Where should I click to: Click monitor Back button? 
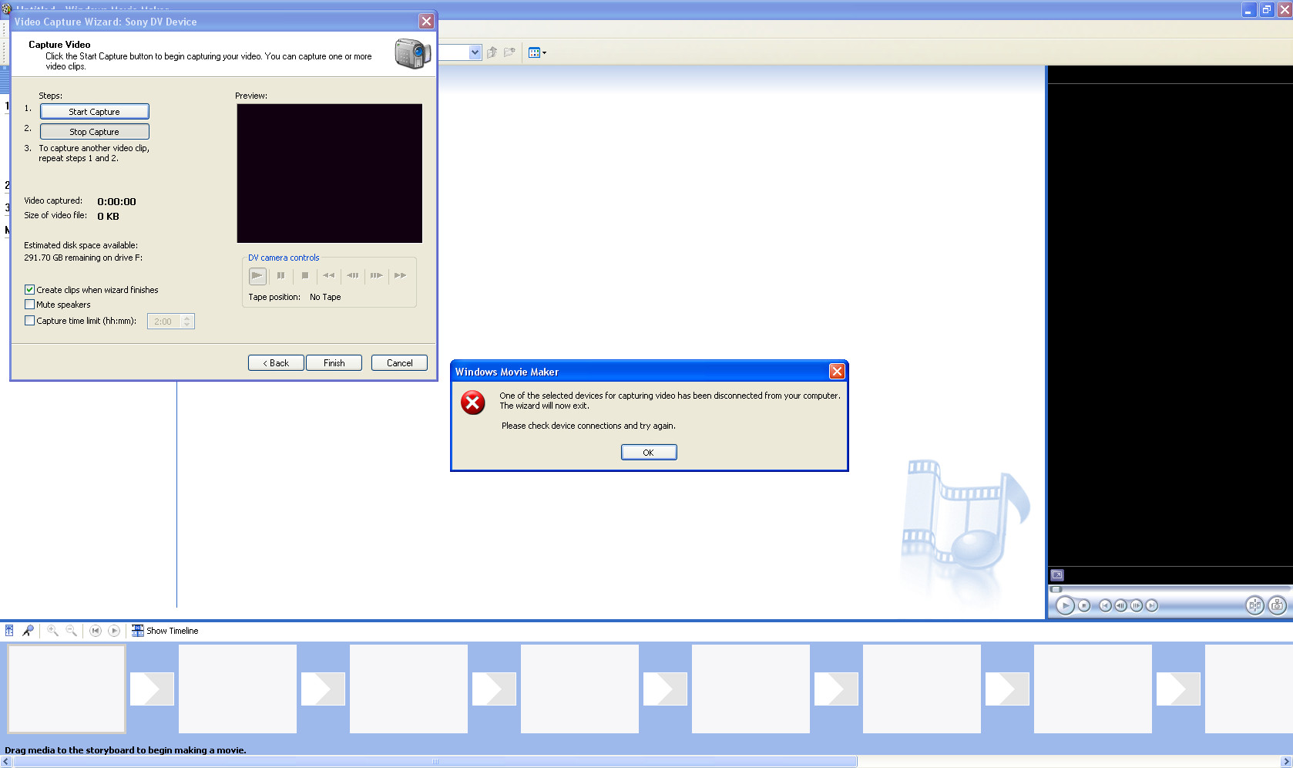tap(1105, 605)
